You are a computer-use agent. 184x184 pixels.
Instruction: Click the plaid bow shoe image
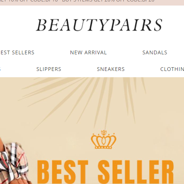(14, 163)
